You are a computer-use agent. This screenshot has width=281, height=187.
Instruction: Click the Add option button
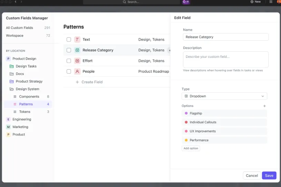tap(191, 148)
